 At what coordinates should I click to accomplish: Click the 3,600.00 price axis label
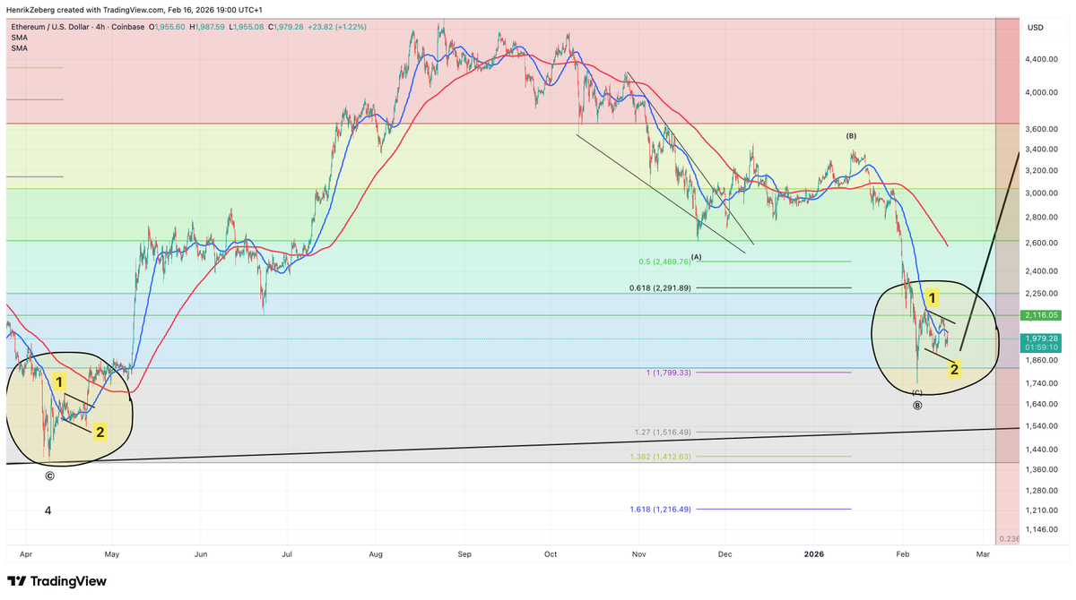(1043, 131)
